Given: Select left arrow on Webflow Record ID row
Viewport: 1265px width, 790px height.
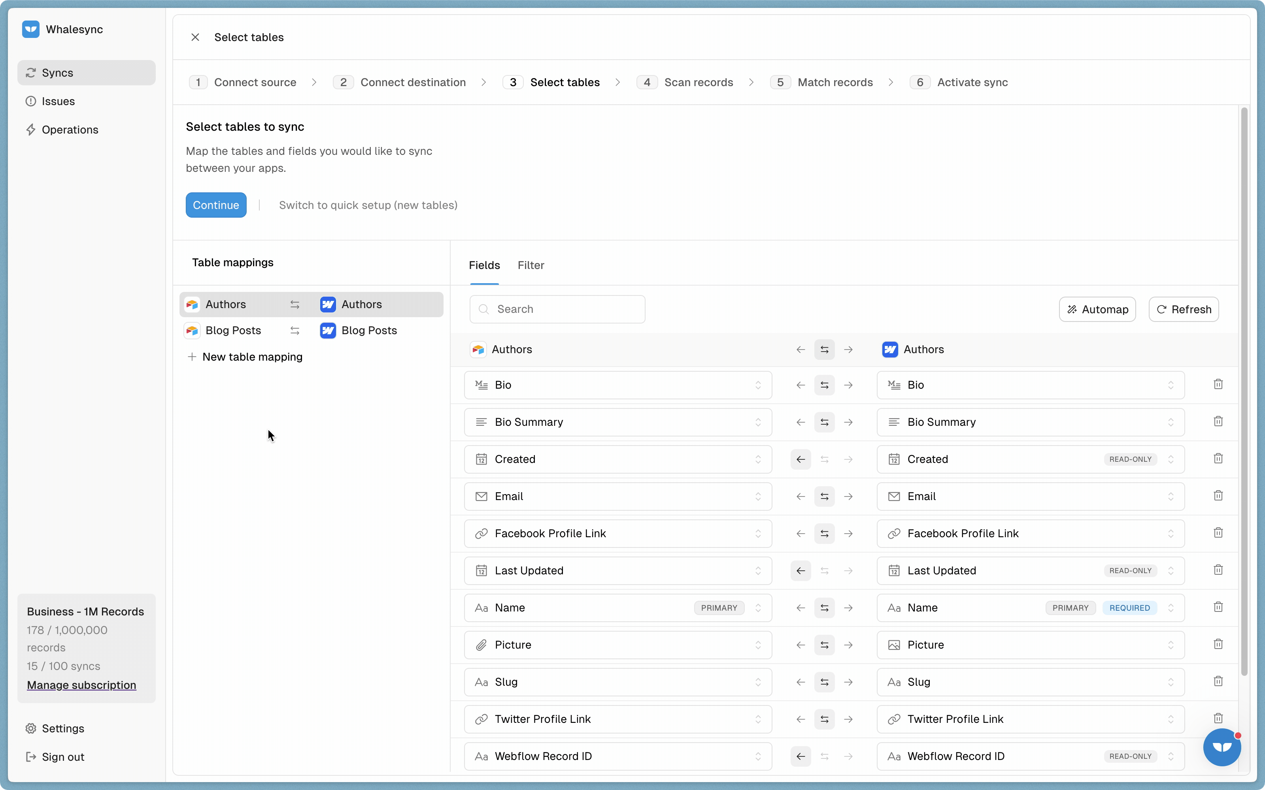Looking at the screenshot, I should coord(800,756).
